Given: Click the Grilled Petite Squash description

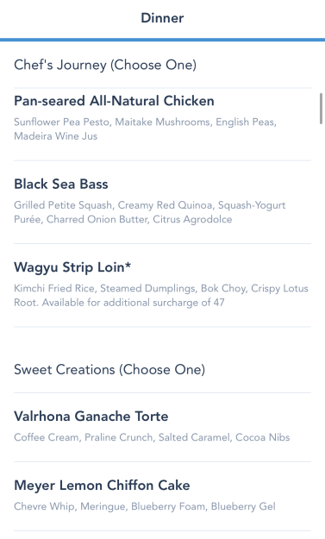Looking at the screenshot, I should pos(150,212).
